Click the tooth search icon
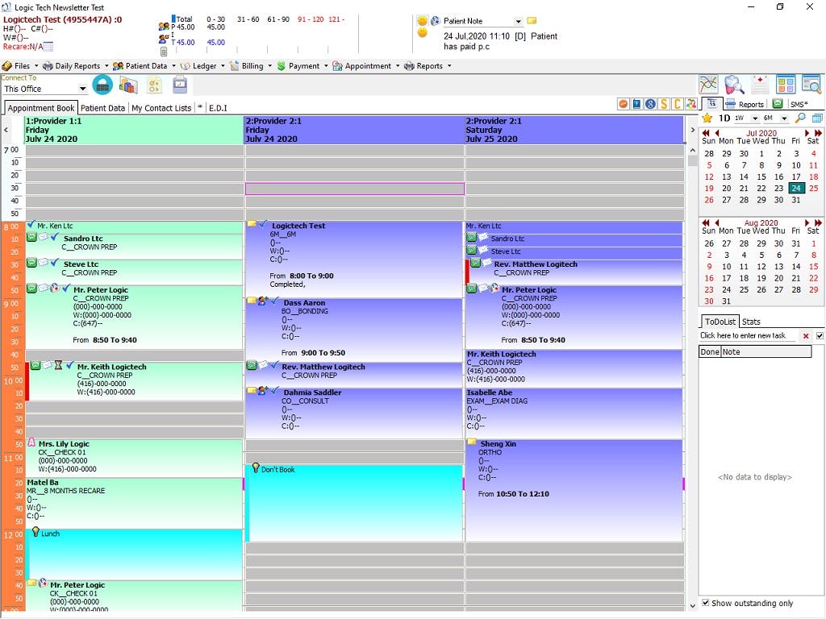The image size is (826, 619). [x=734, y=85]
